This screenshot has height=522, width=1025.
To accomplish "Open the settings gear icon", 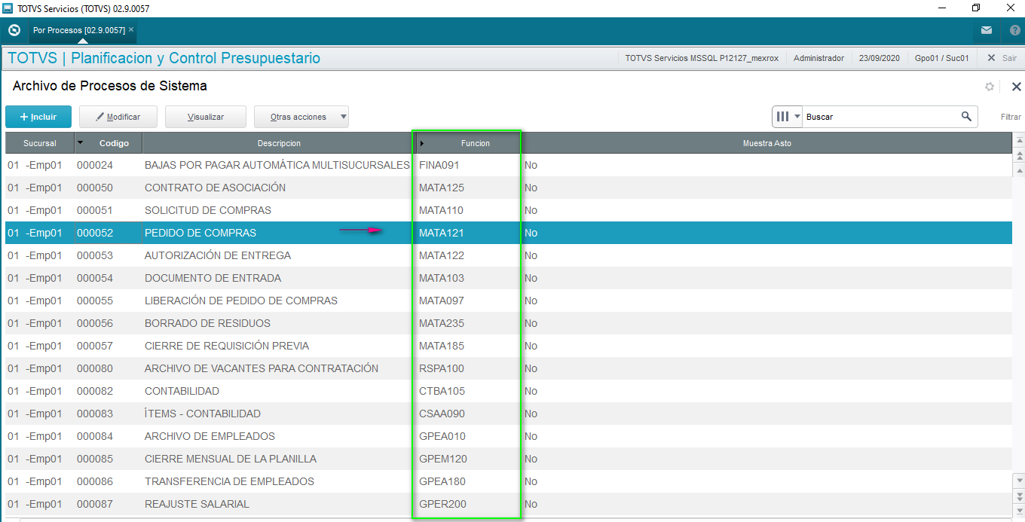I will pos(990,87).
